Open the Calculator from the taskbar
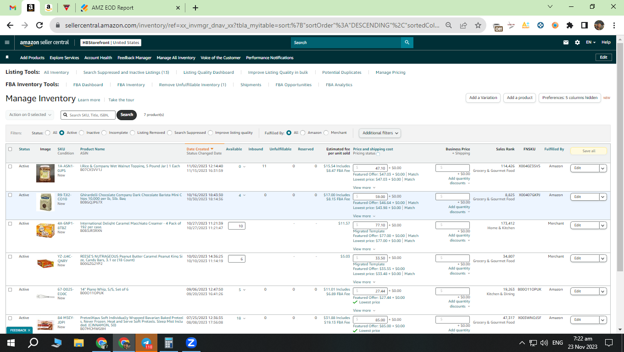The width and height of the screenshot is (624, 352). 169,343
